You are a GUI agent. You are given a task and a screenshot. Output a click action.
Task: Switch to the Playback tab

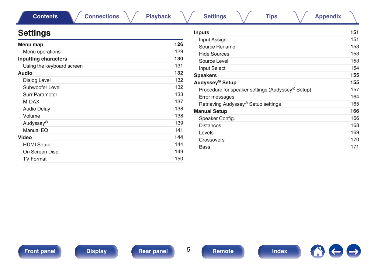[158, 17]
